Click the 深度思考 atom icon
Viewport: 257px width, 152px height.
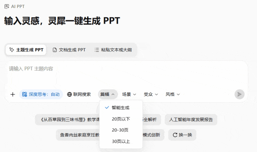pyautogui.click(x=24, y=94)
